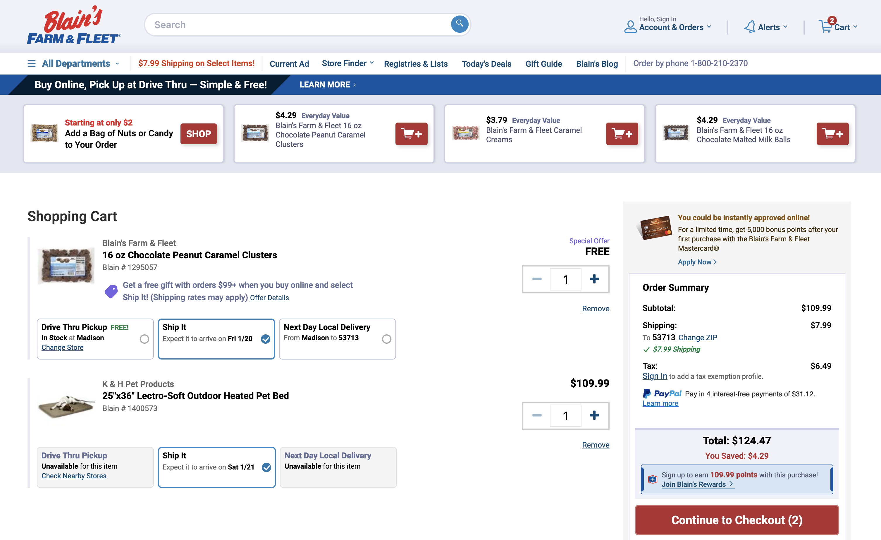
Task: Open the Current Ad page
Action: [x=289, y=64]
